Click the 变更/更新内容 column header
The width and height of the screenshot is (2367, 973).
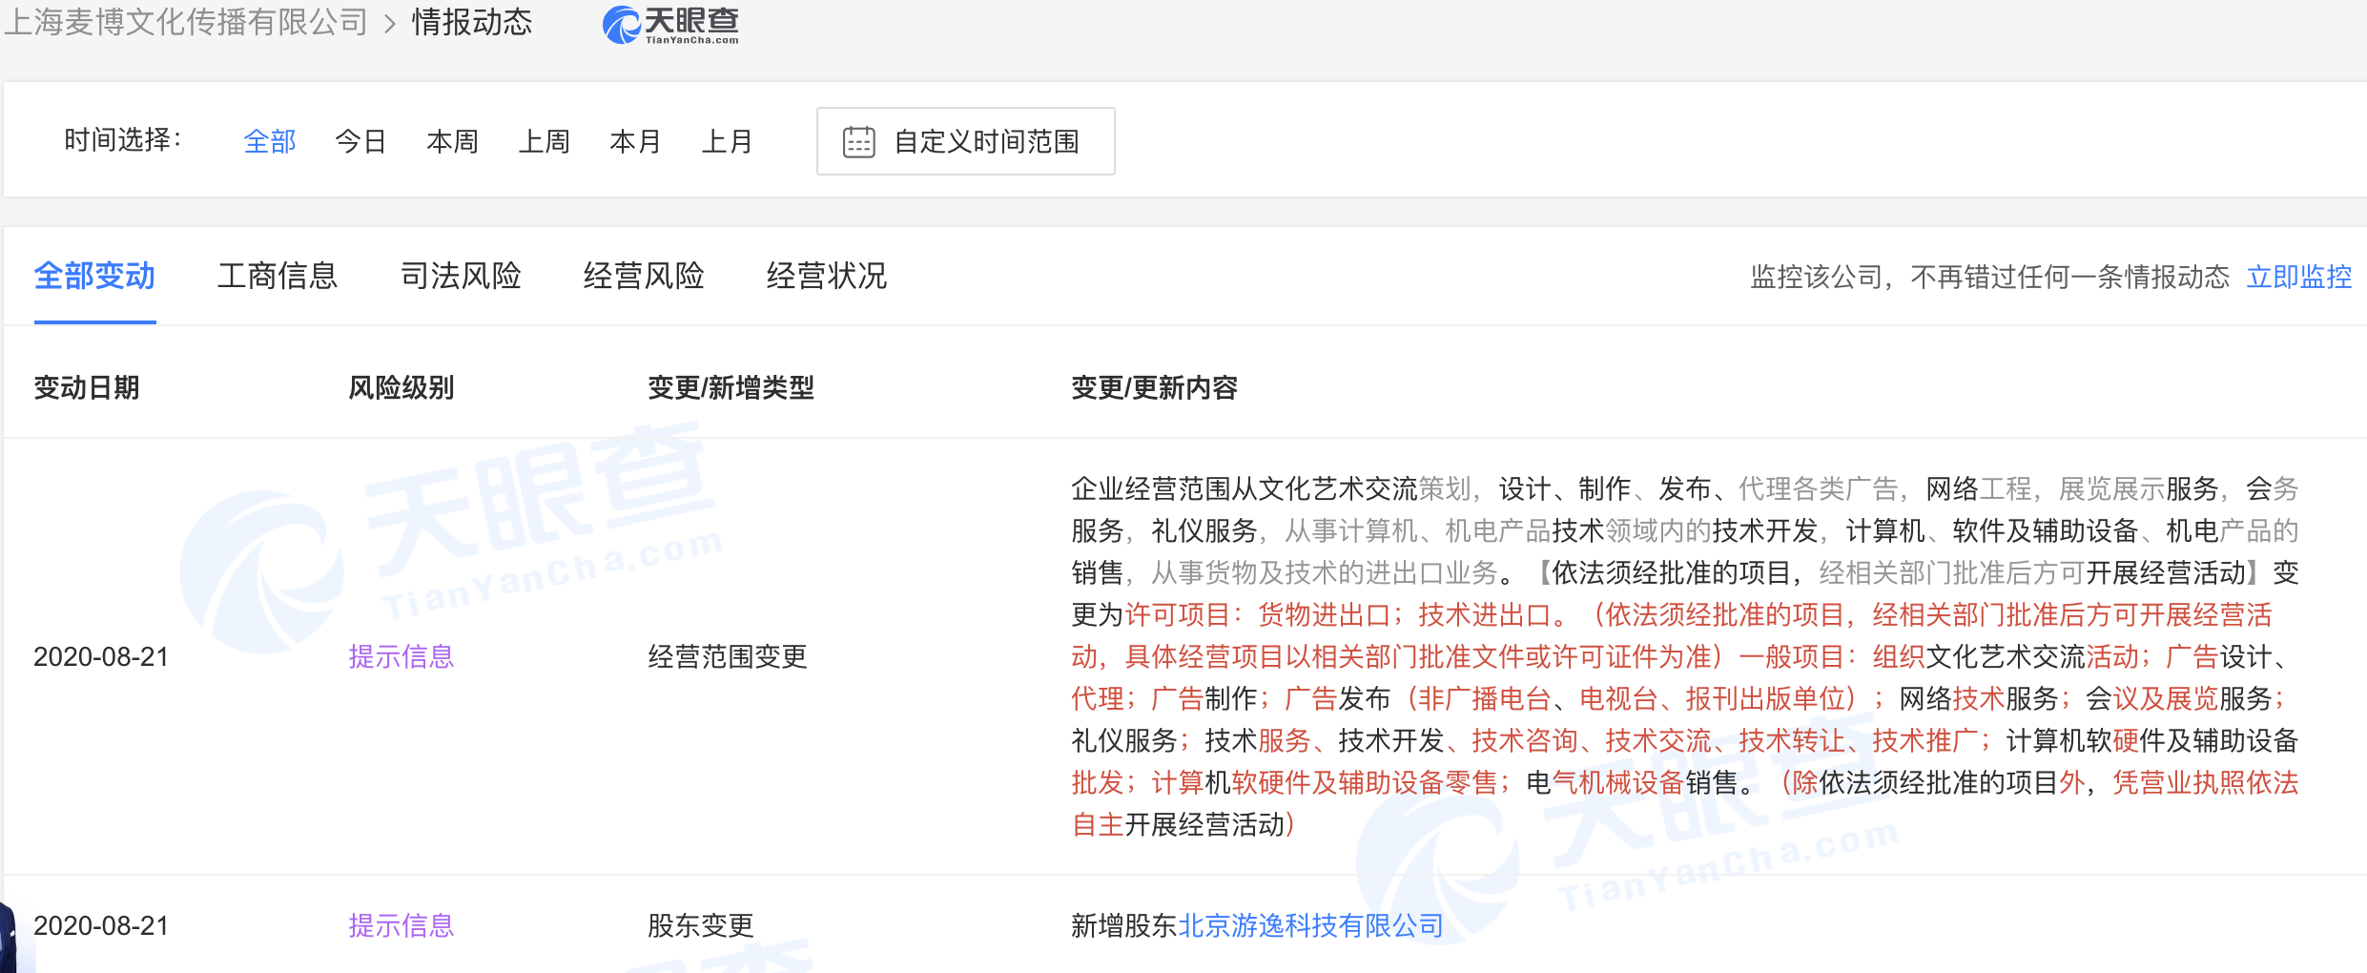[x=1155, y=387]
